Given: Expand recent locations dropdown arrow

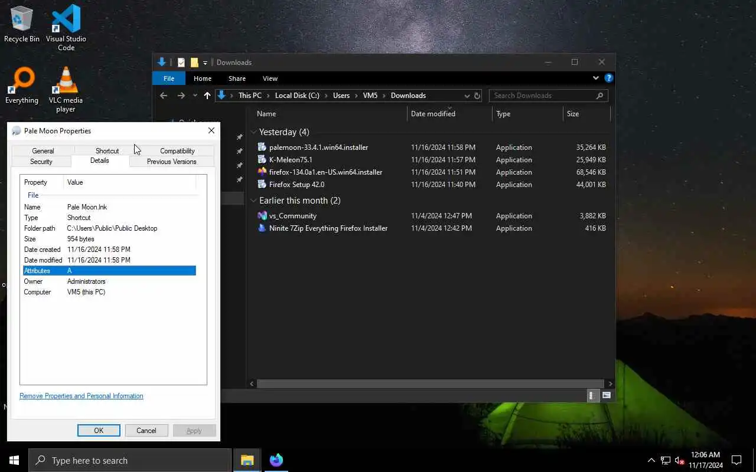Looking at the screenshot, I should pos(195,96).
